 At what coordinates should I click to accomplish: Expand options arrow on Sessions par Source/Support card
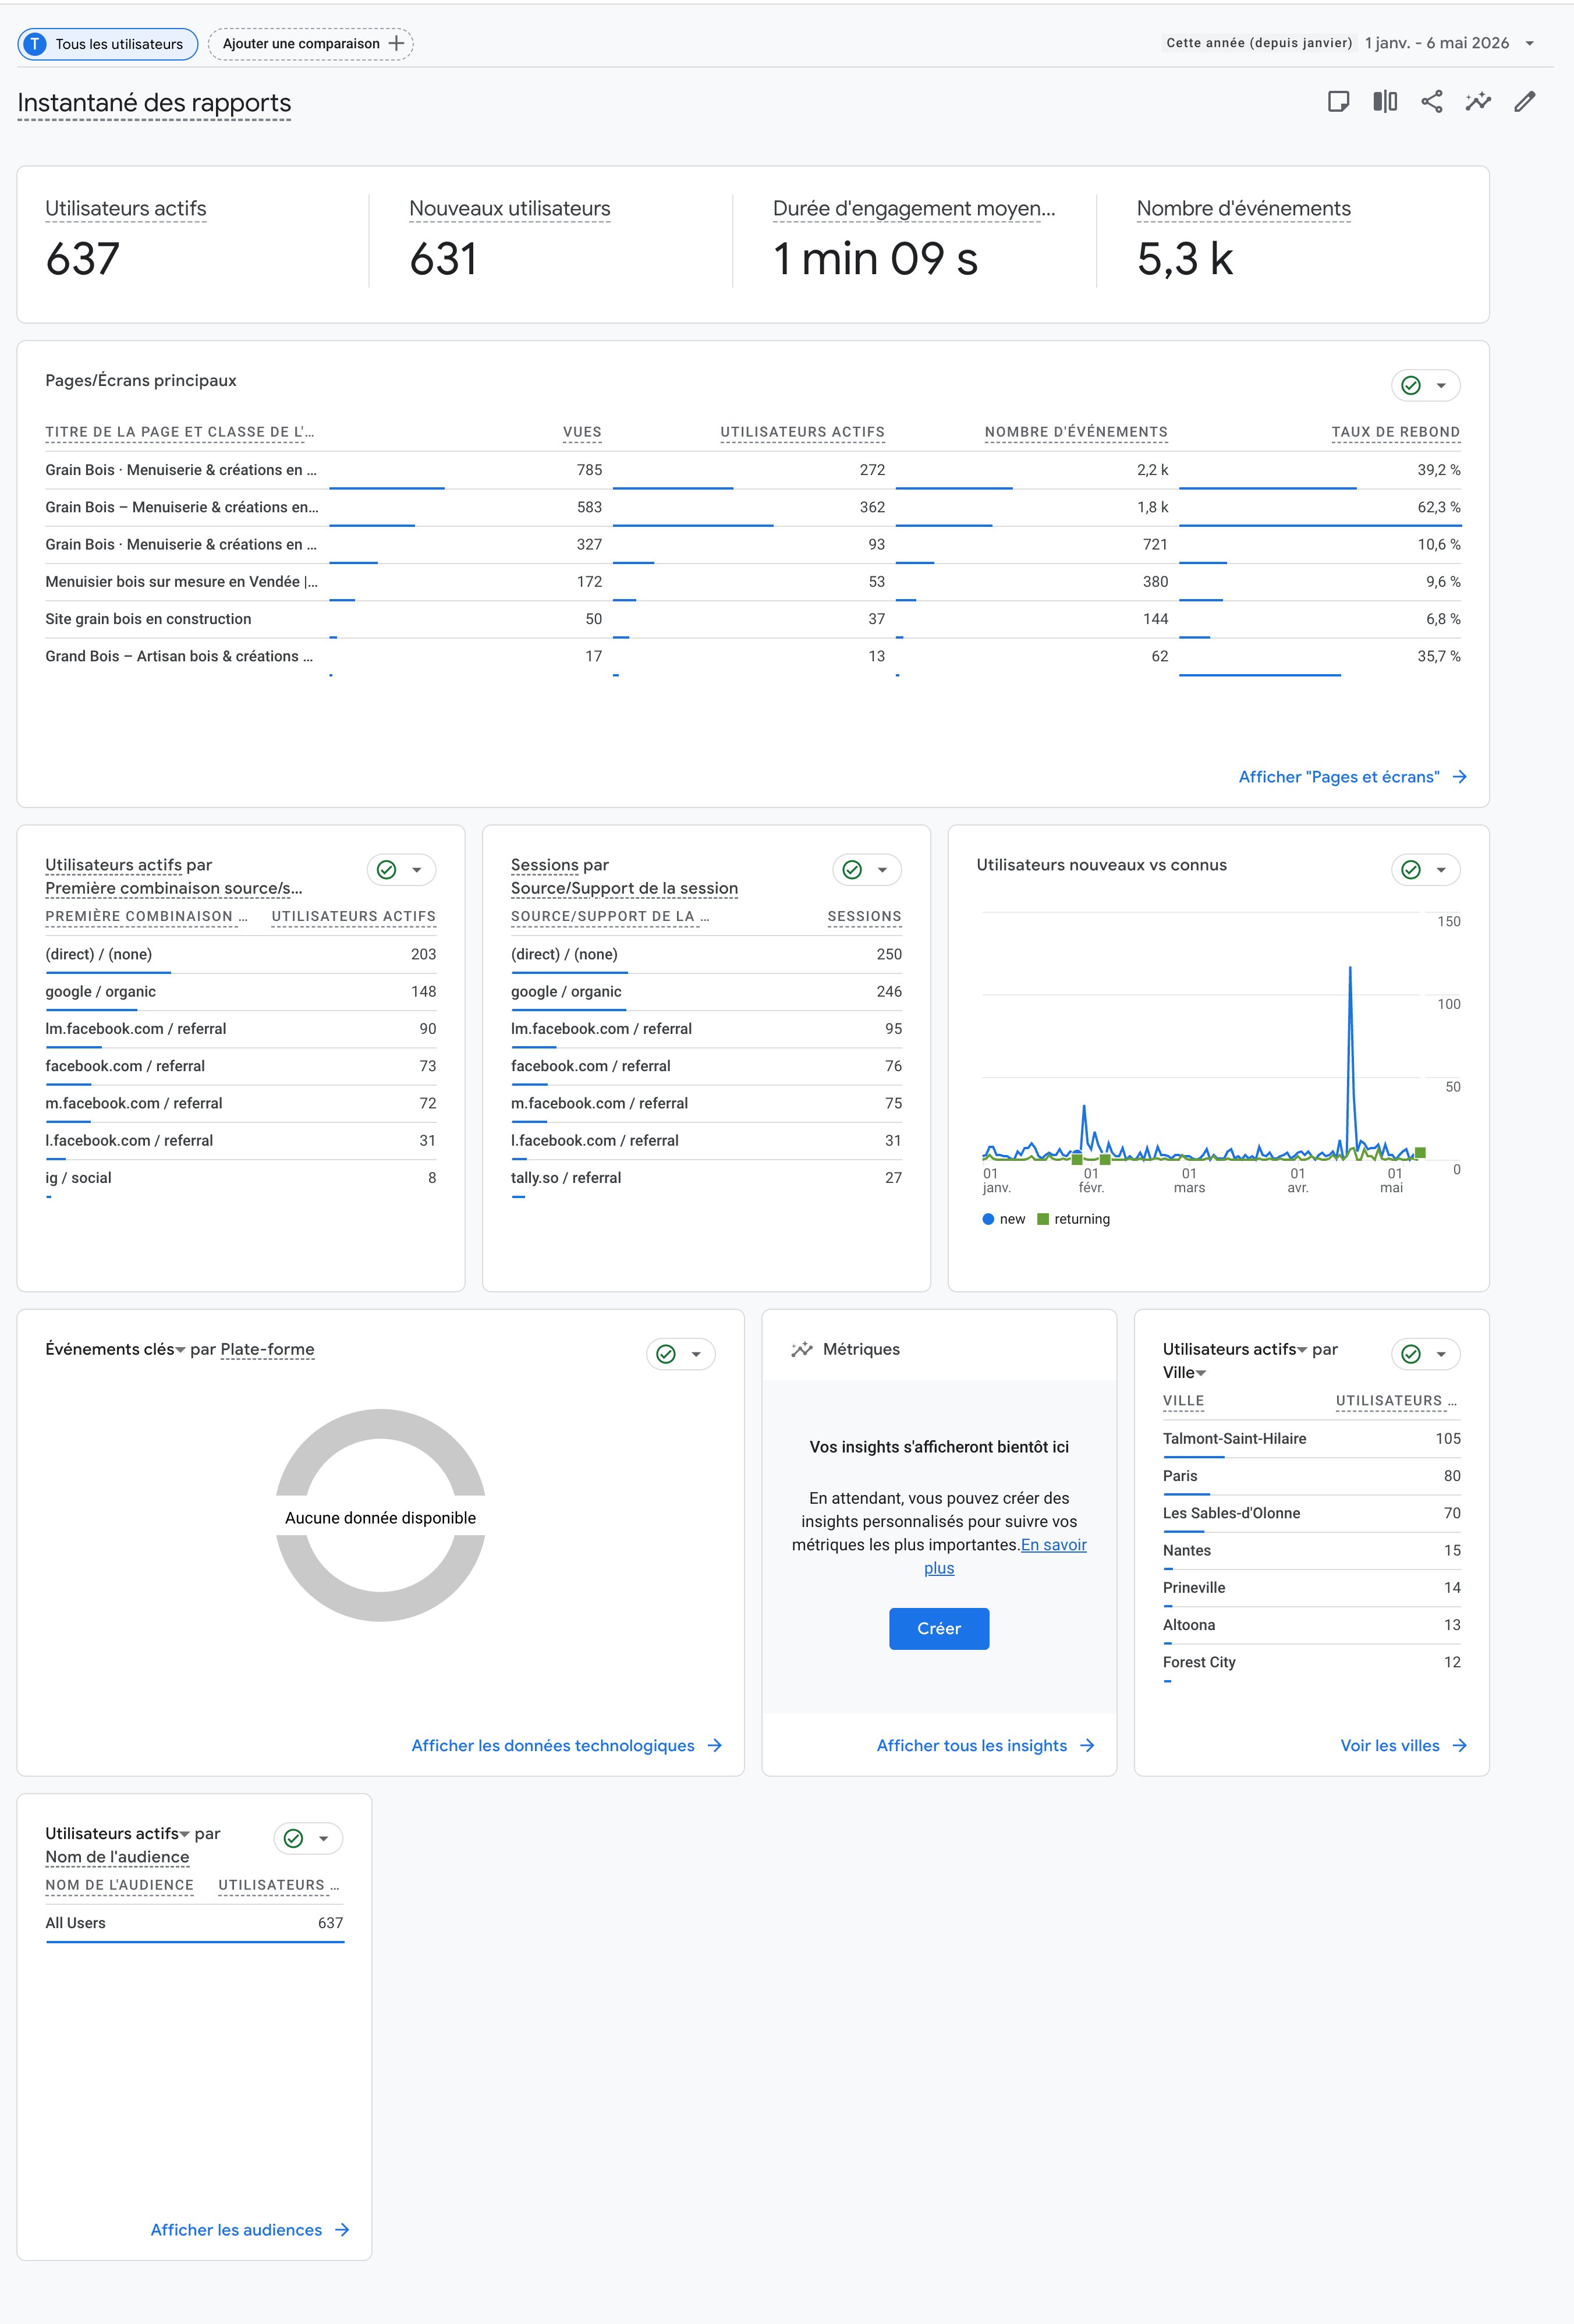click(x=882, y=870)
